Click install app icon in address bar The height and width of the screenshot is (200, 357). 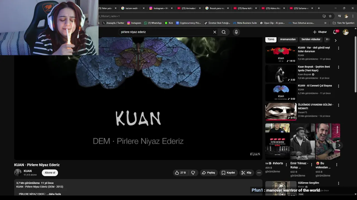tap(324, 16)
